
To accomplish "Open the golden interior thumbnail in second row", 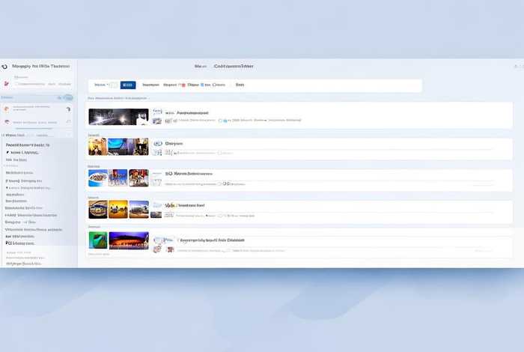I will pyautogui.click(x=98, y=146).
